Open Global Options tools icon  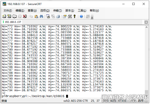[x=70, y=16]
